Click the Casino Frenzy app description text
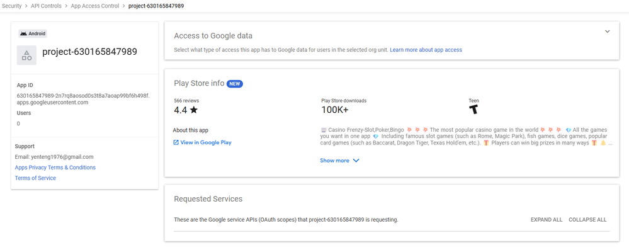This screenshot has height=247, width=629. [466, 137]
